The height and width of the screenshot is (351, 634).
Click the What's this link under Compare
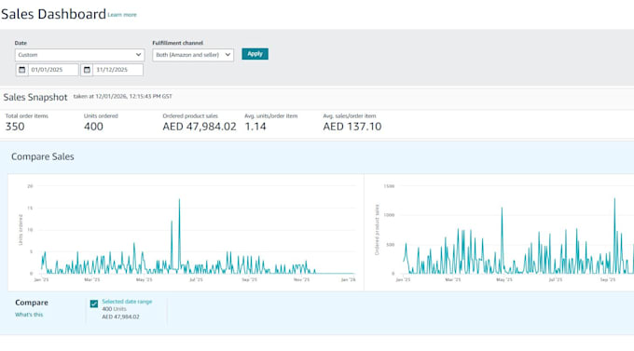pyautogui.click(x=29, y=315)
